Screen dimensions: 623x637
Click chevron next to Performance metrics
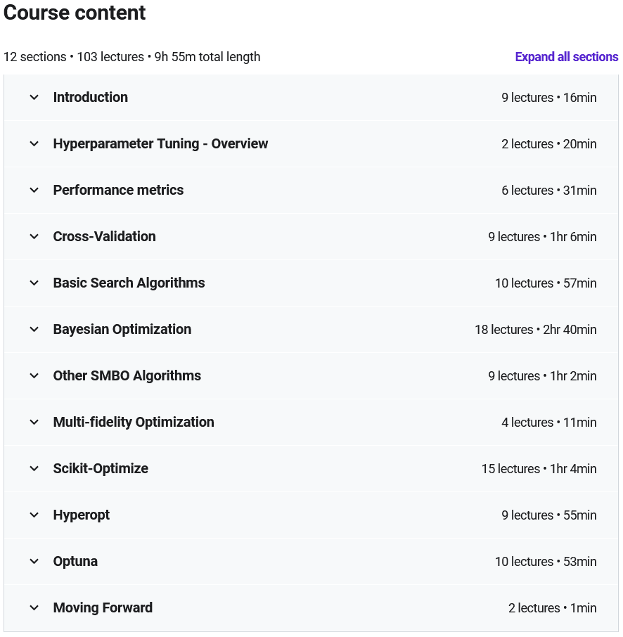point(34,190)
